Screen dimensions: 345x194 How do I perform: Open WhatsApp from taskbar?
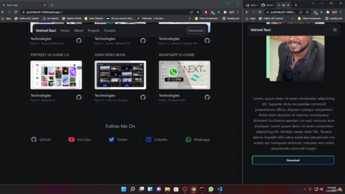tap(211, 189)
